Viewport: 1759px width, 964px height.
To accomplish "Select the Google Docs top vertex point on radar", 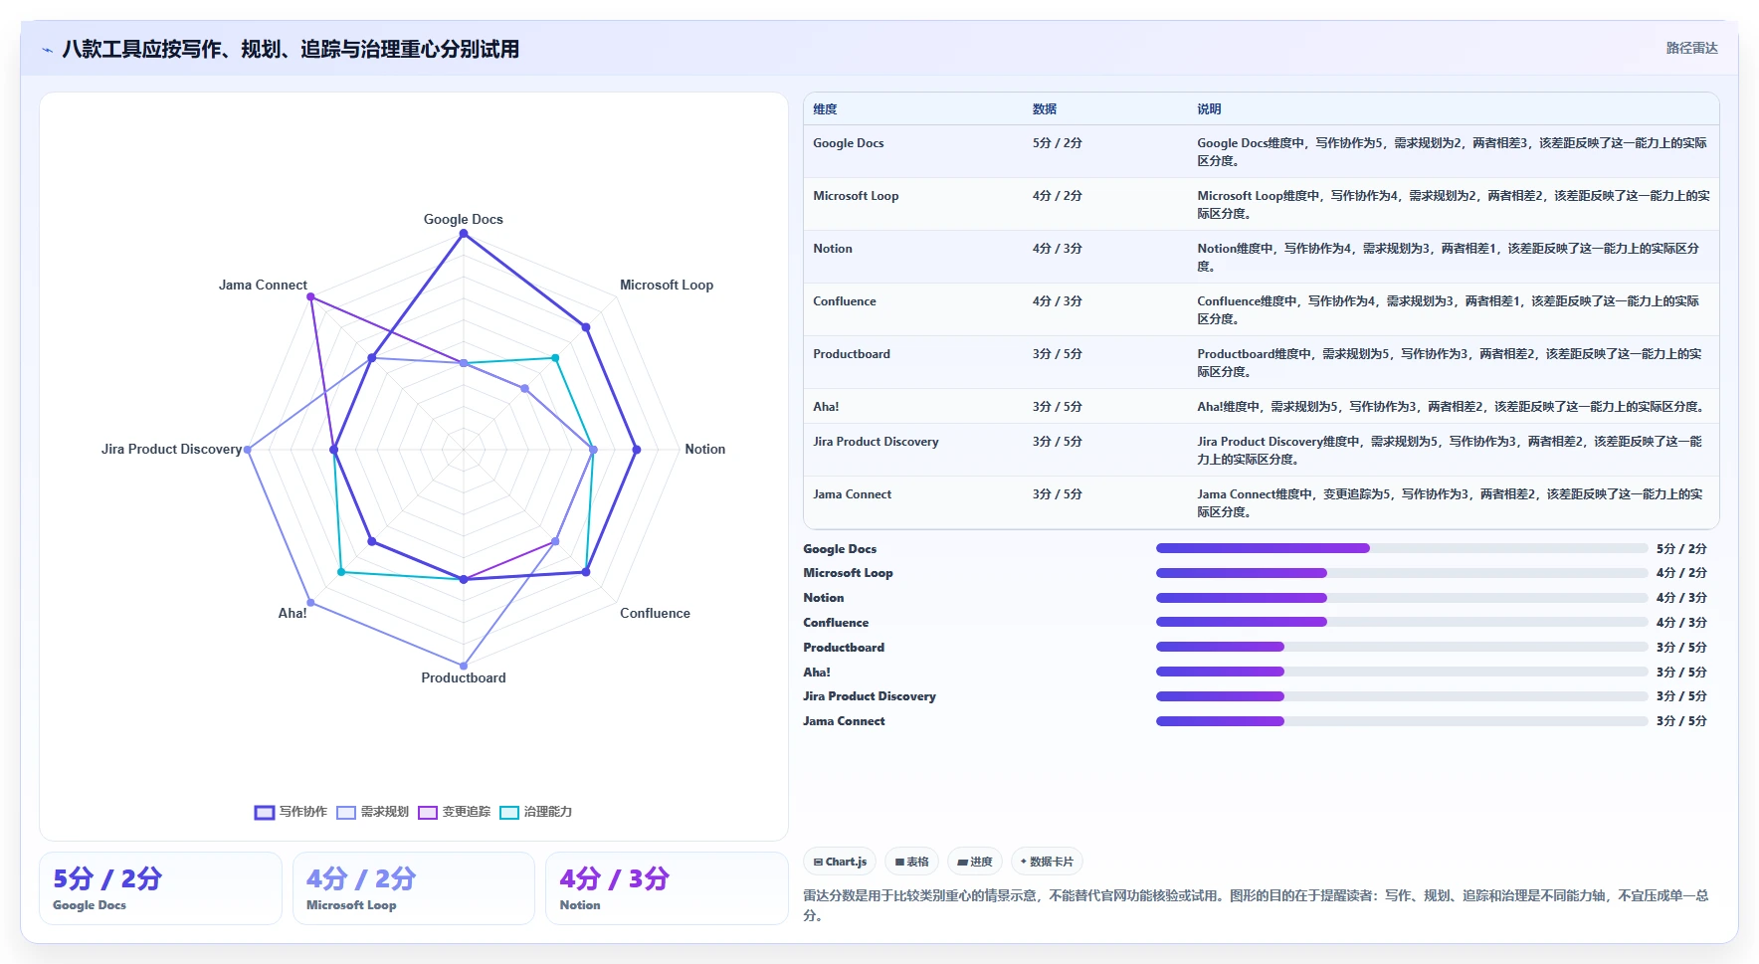I will point(463,234).
